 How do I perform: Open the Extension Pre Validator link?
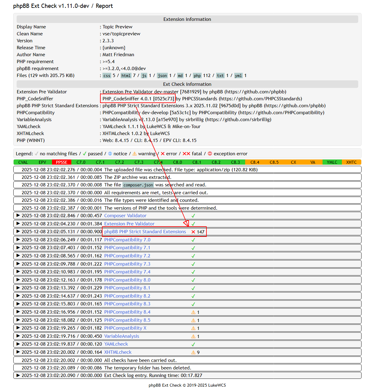(x=129, y=224)
